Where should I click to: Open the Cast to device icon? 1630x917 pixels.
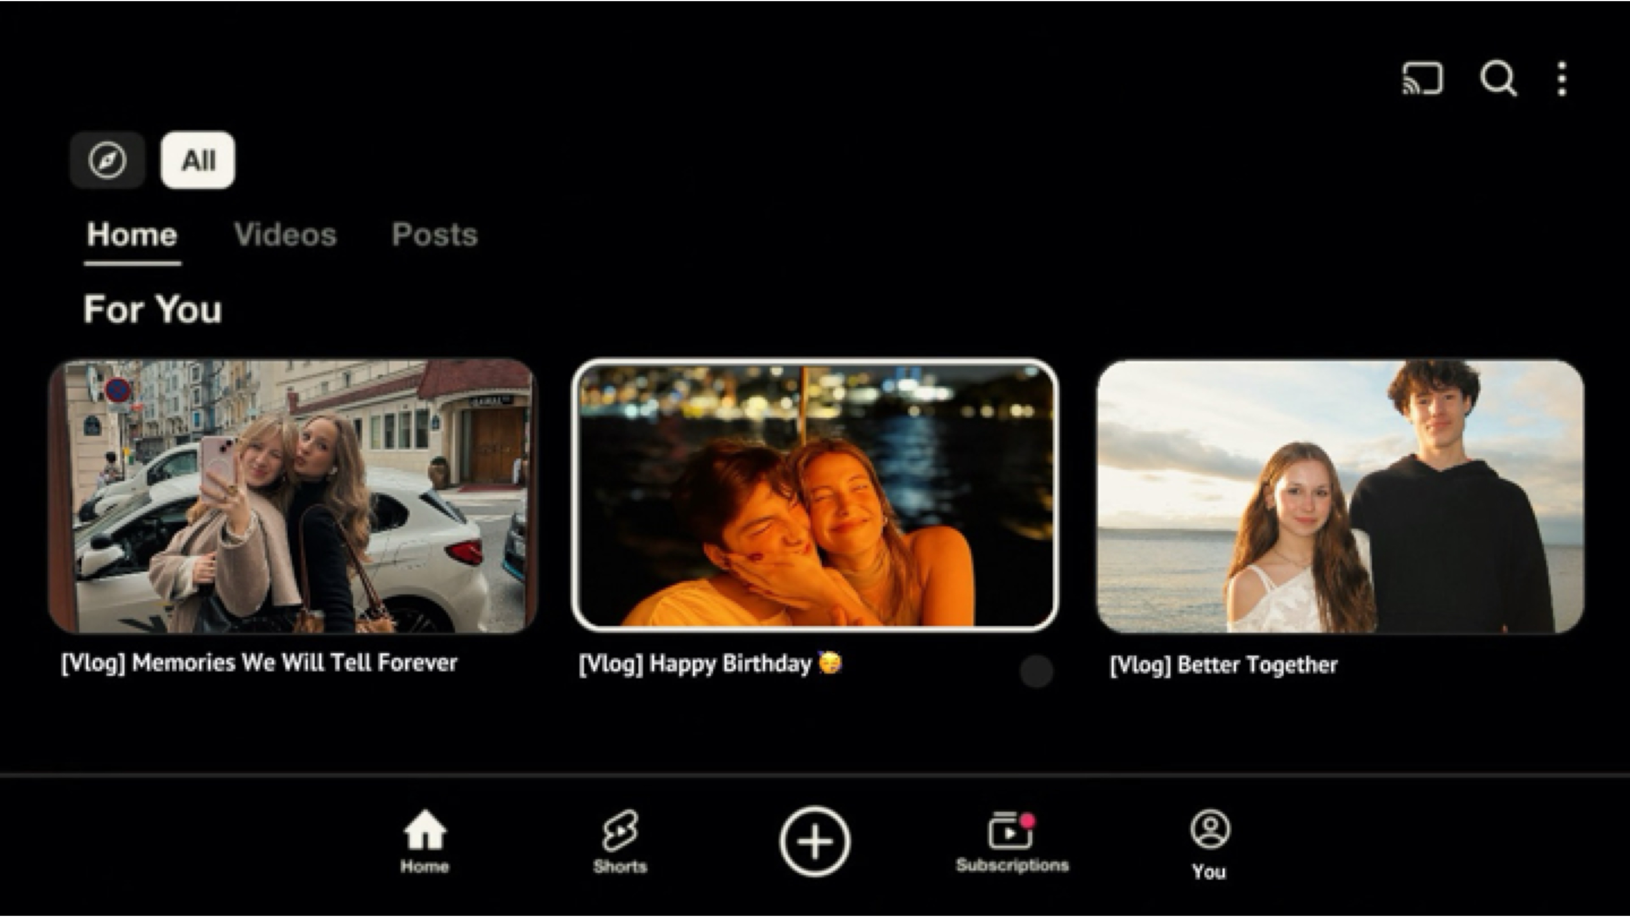(1422, 79)
